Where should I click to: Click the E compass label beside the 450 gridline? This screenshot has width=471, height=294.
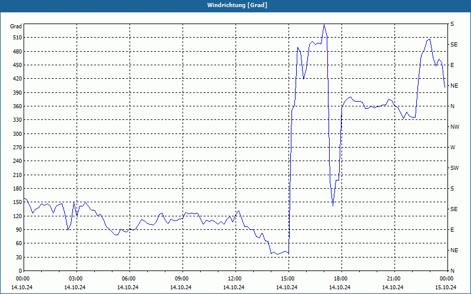coord(452,65)
